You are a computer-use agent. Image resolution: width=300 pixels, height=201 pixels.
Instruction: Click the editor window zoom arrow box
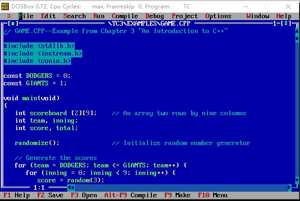point(286,23)
